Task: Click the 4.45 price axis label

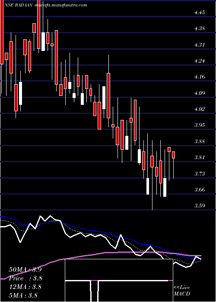Action: point(200,13)
